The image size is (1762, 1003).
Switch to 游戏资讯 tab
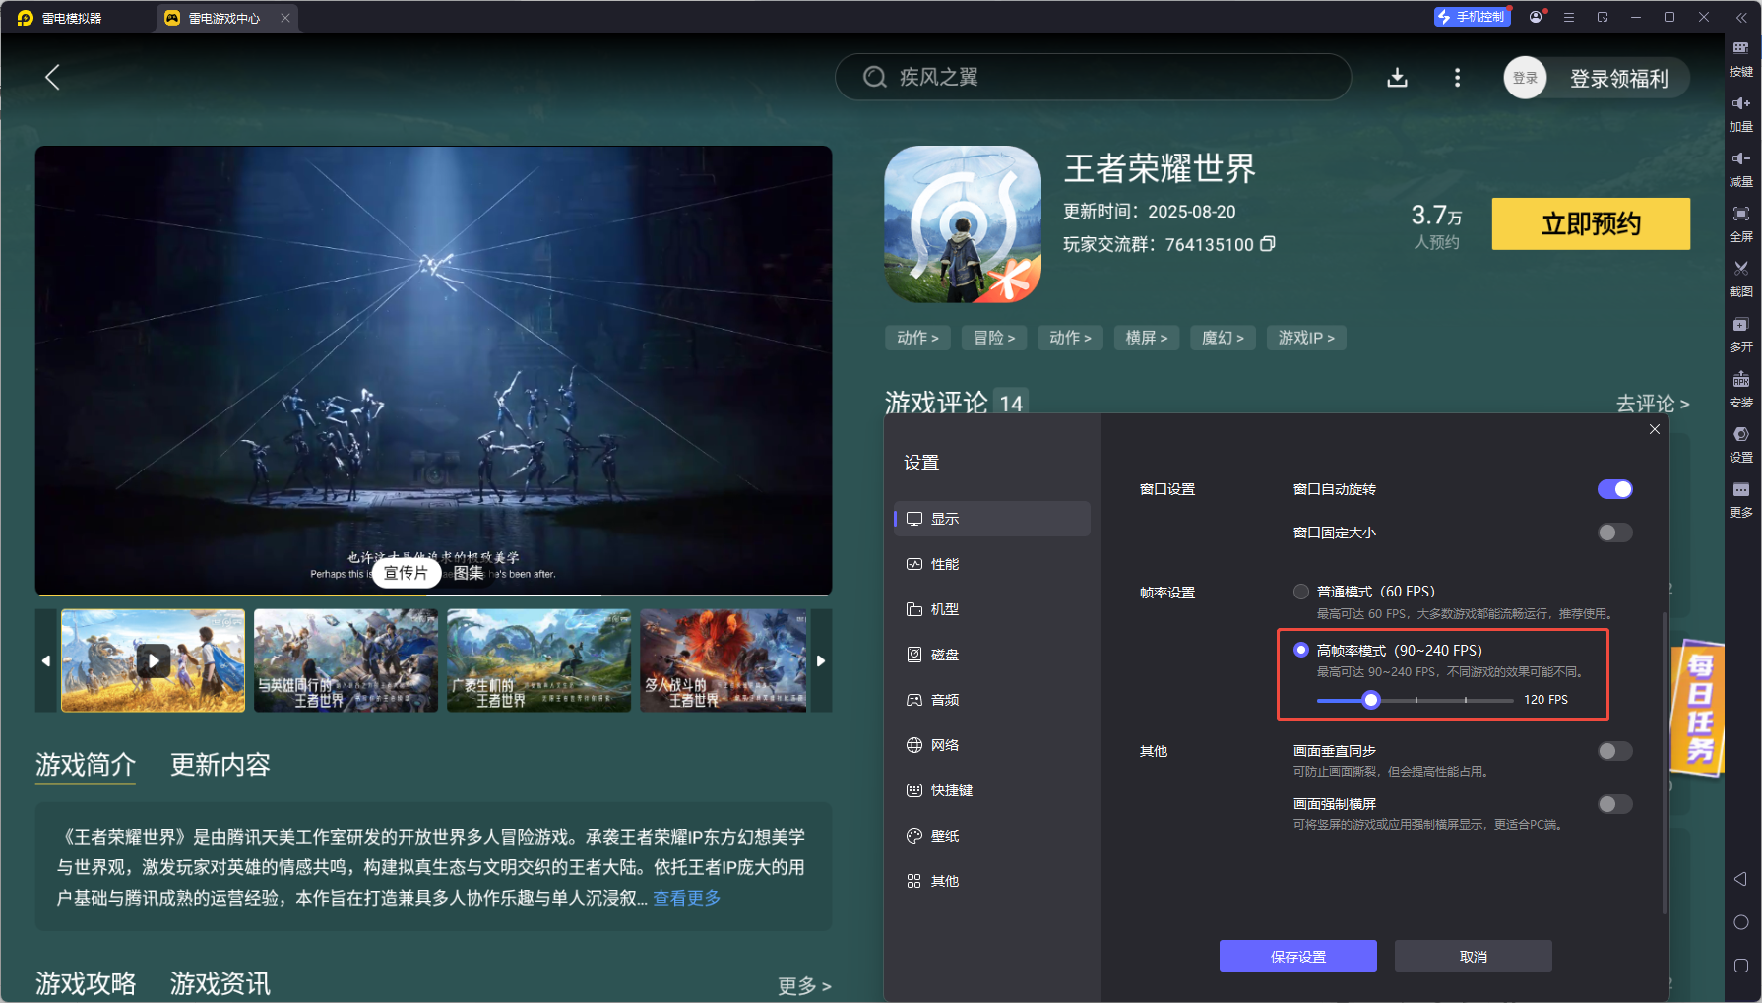tap(220, 983)
